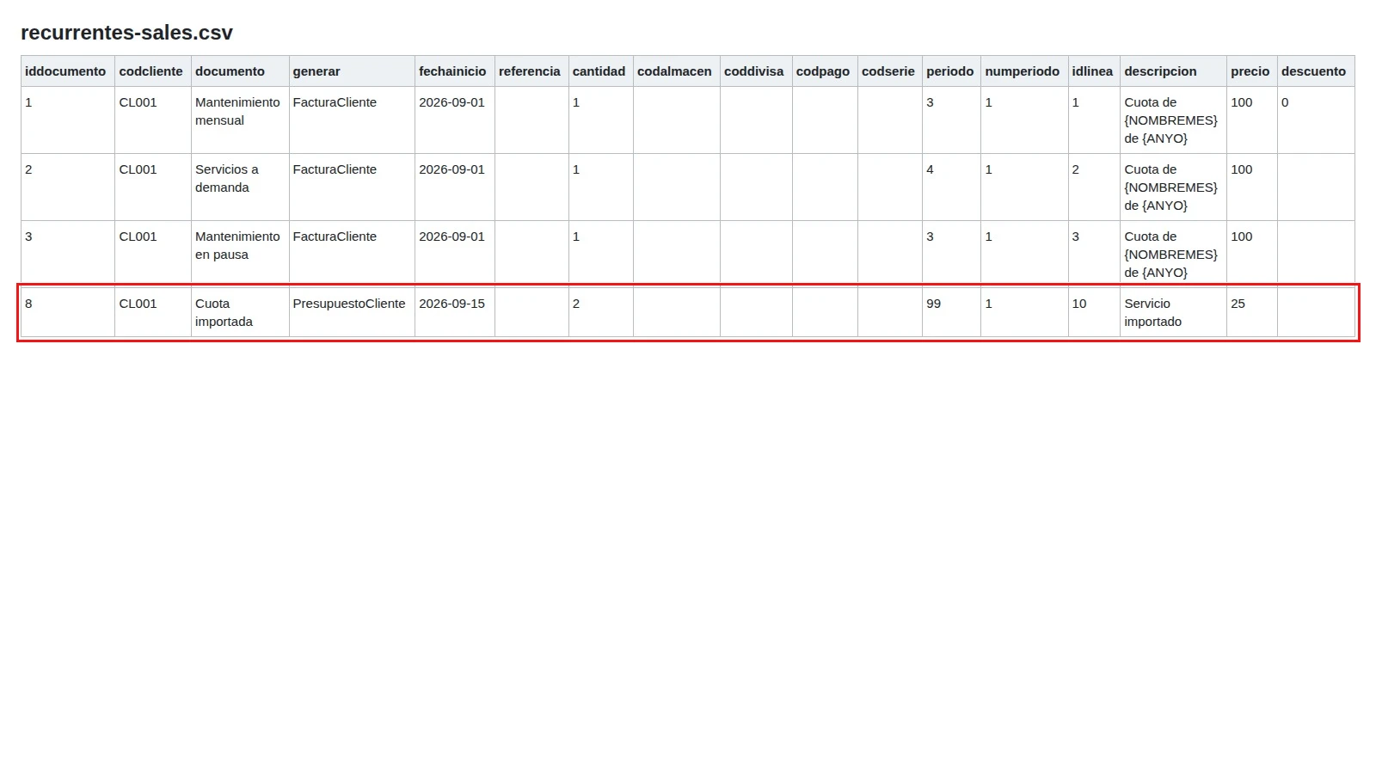Image resolution: width=1376 pixels, height=774 pixels.
Task: Select the Servicio importado description cell
Action: pyautogui.click(x=1173, y=312)
